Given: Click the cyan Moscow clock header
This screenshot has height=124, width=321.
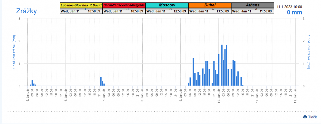Looking at the screenshot, I should [x=167, y=5].
